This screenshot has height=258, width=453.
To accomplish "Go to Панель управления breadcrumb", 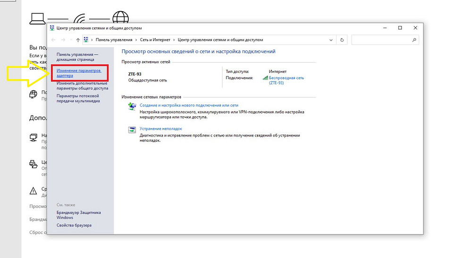I will pos(113,40).
